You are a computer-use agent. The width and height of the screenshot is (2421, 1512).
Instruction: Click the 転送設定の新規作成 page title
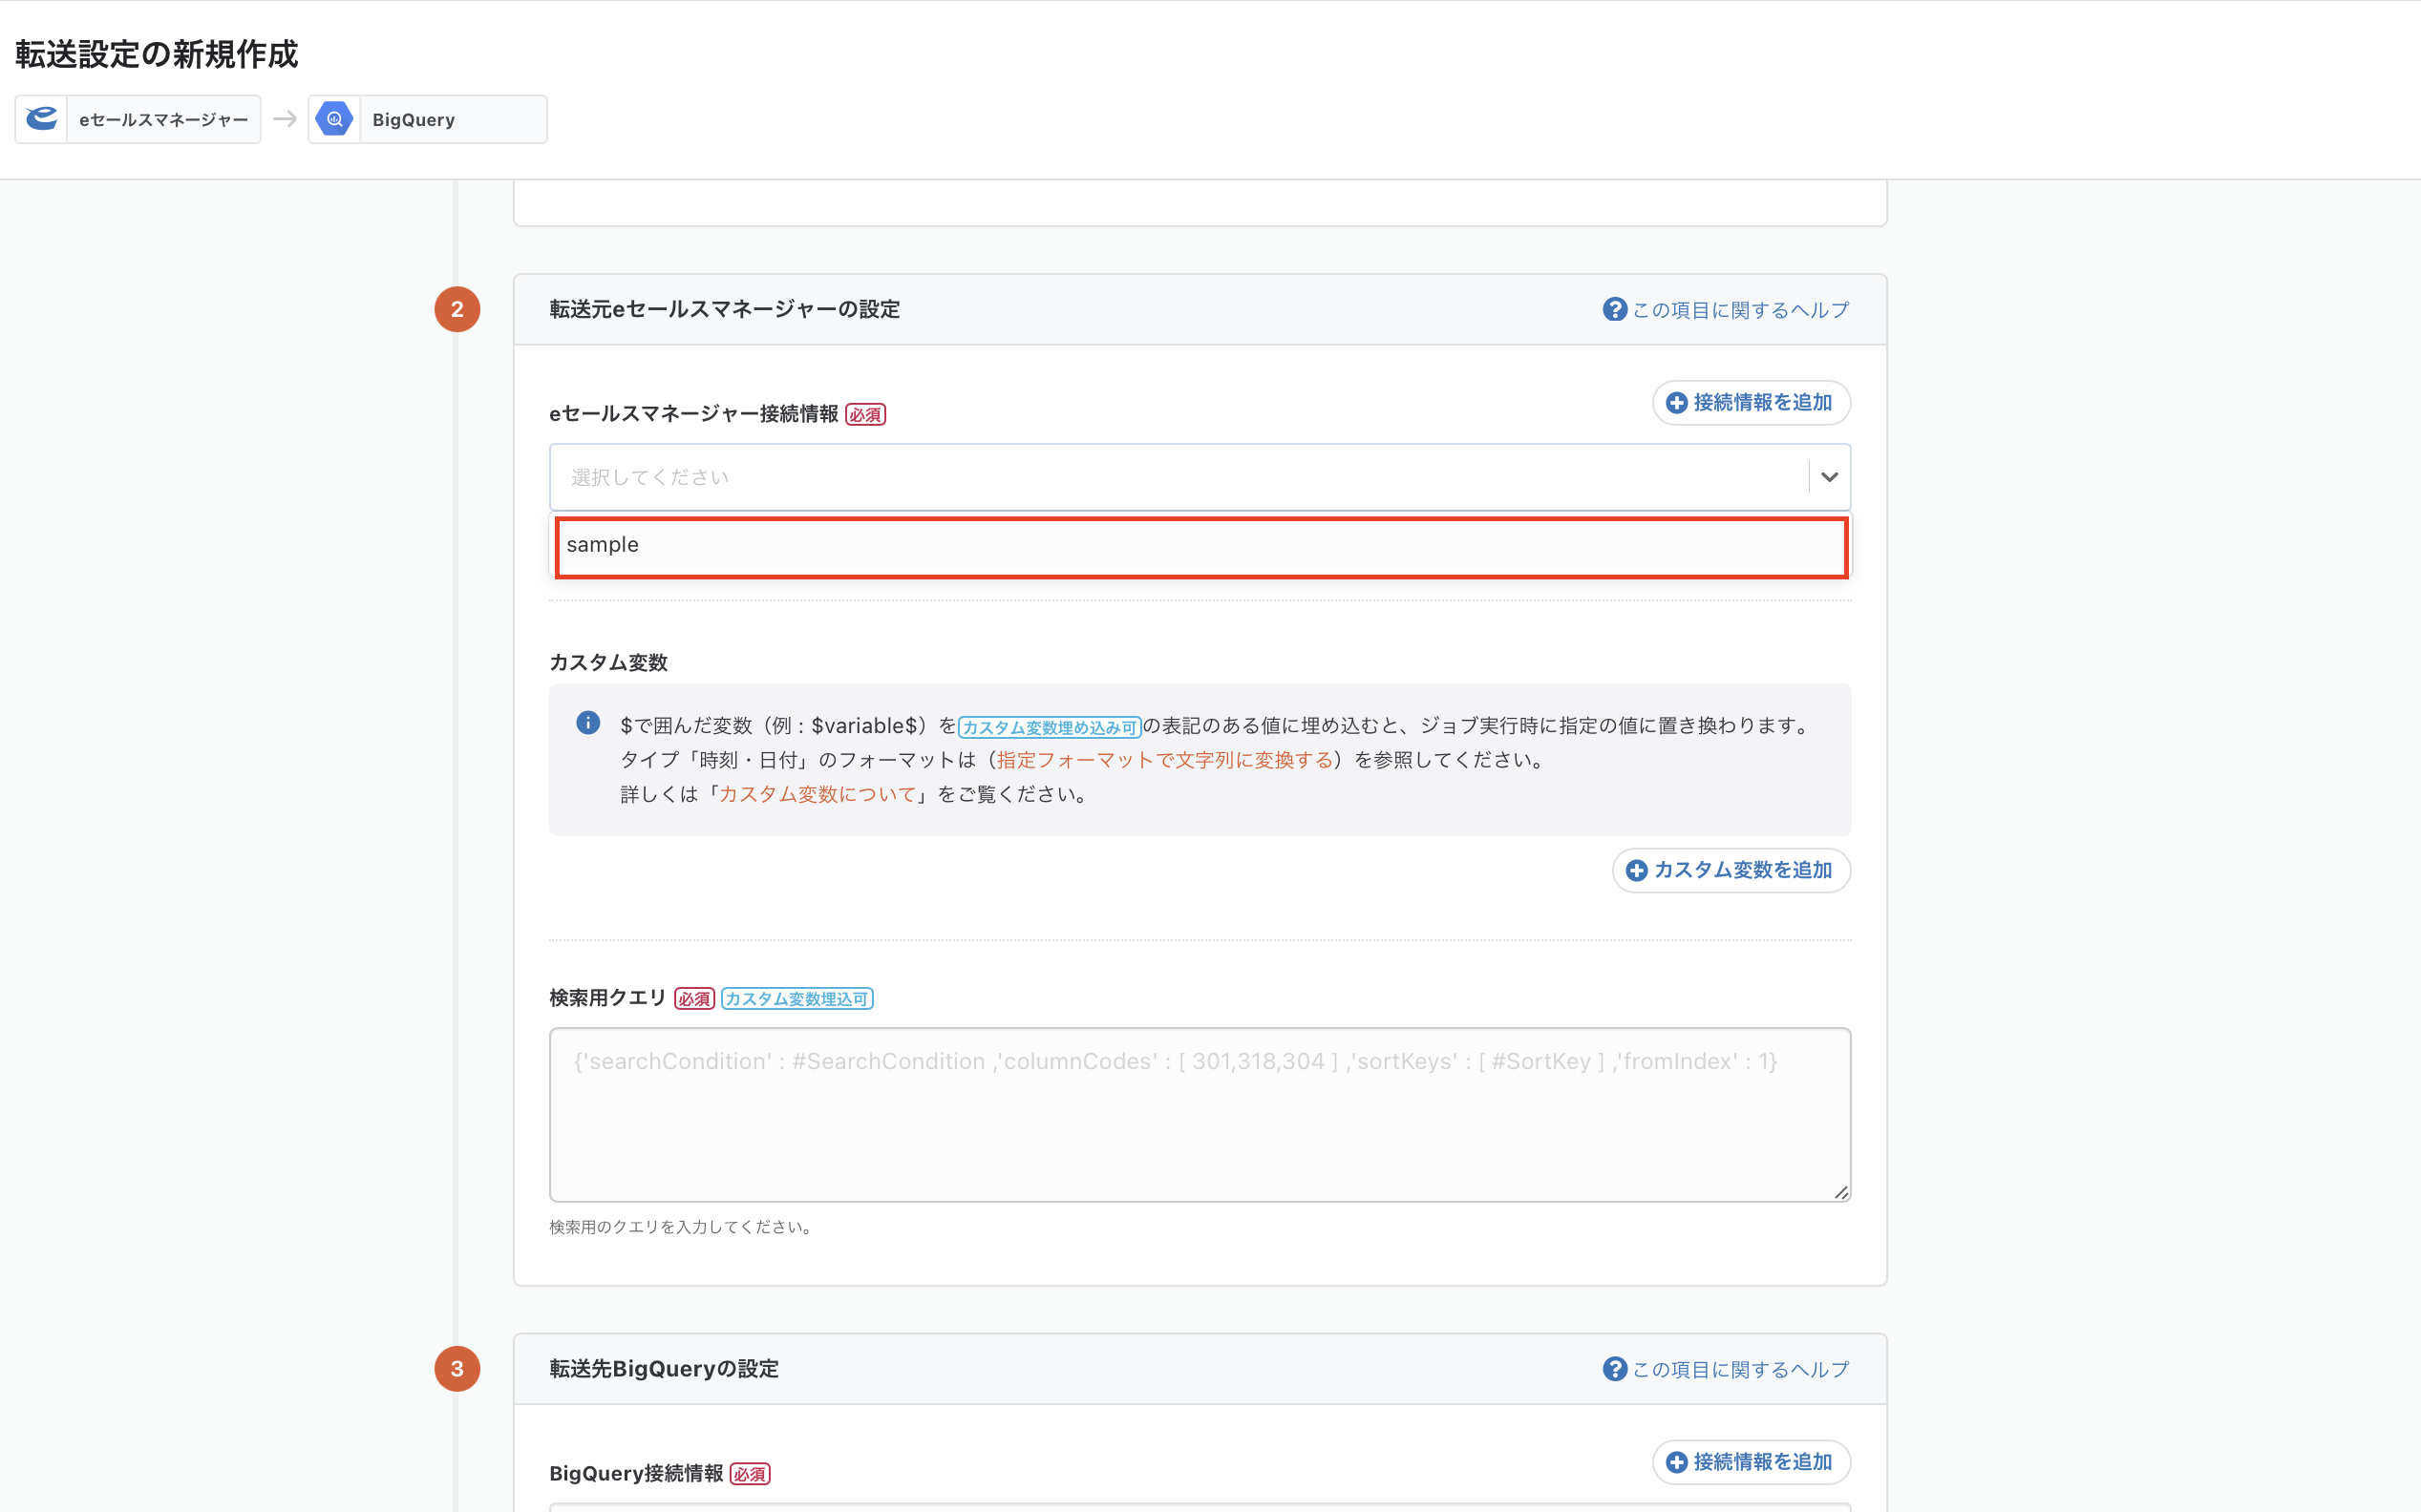click(x=156, y=54)
